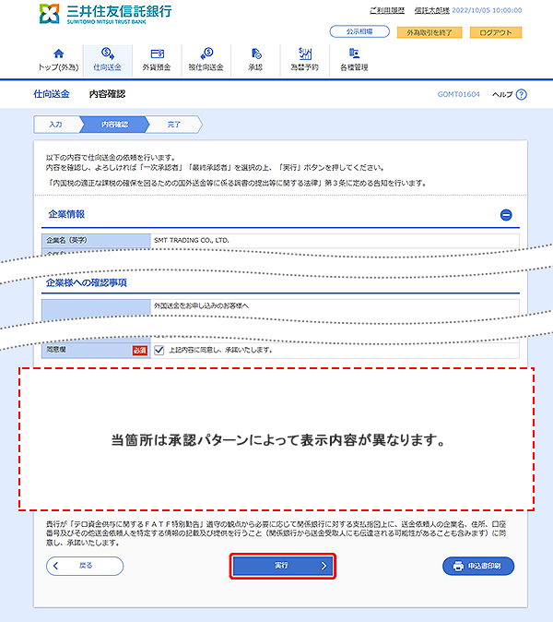Click the ヘルプ text link
The height and width of the screenshot is (622, 553).
(x=502, y=94)
